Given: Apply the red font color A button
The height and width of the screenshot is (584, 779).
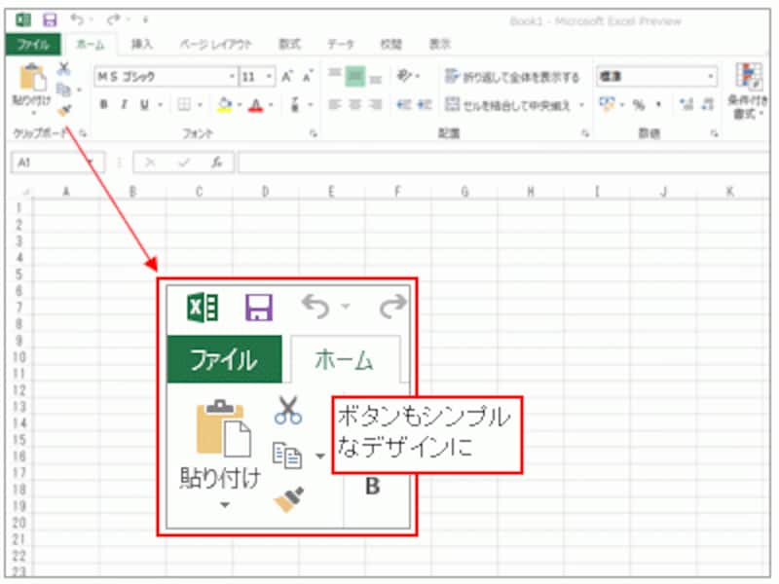Looking at the screenshot, I should [255, 105].
